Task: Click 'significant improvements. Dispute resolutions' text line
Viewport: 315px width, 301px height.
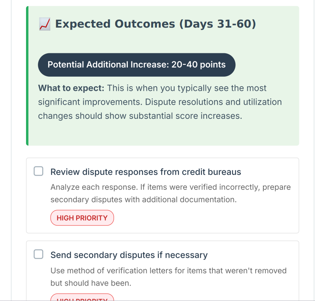Action: pos(160,102)
